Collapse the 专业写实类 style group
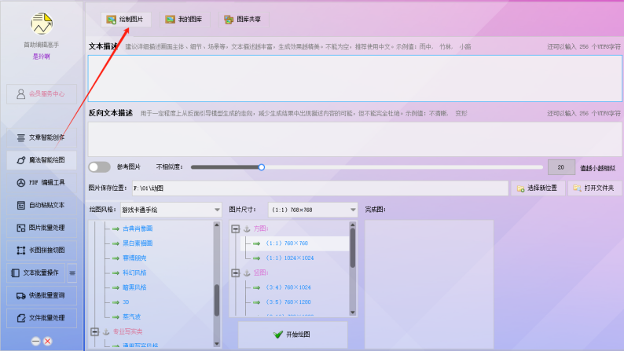Viewport: 624px width, 351px height. tap(95, 331)
